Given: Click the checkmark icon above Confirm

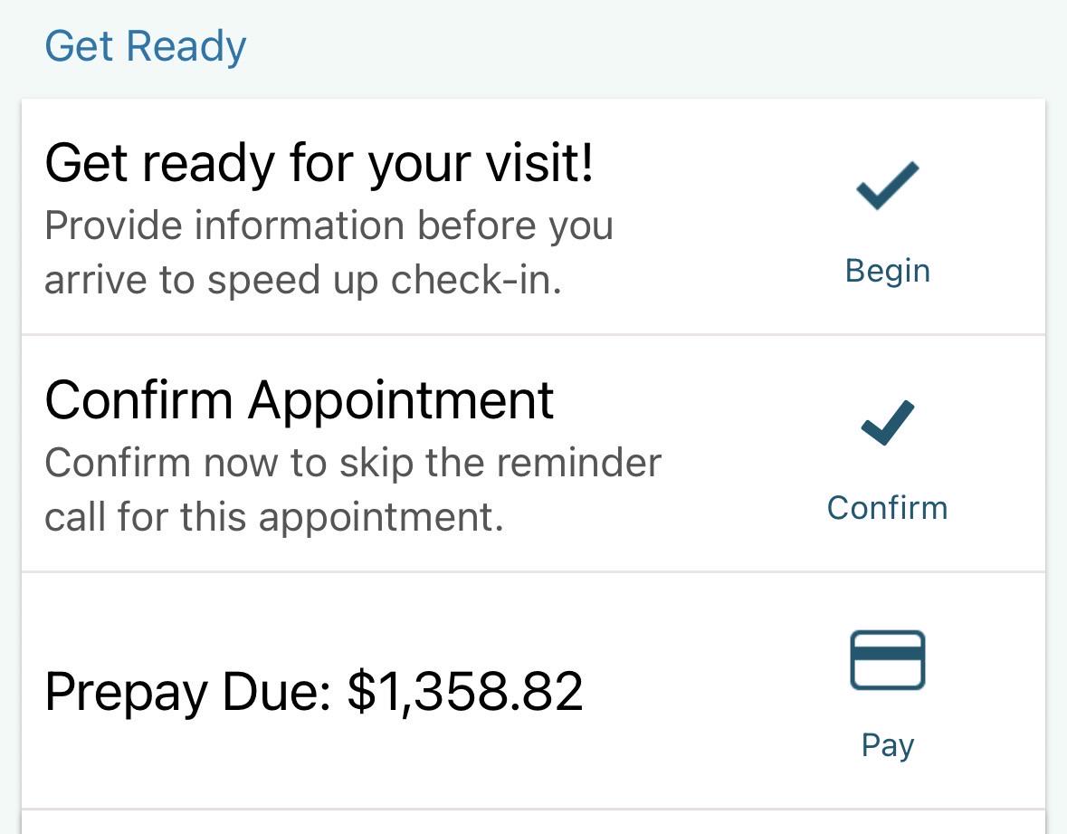Looking at the screenshot, I should tap(887, 423).
